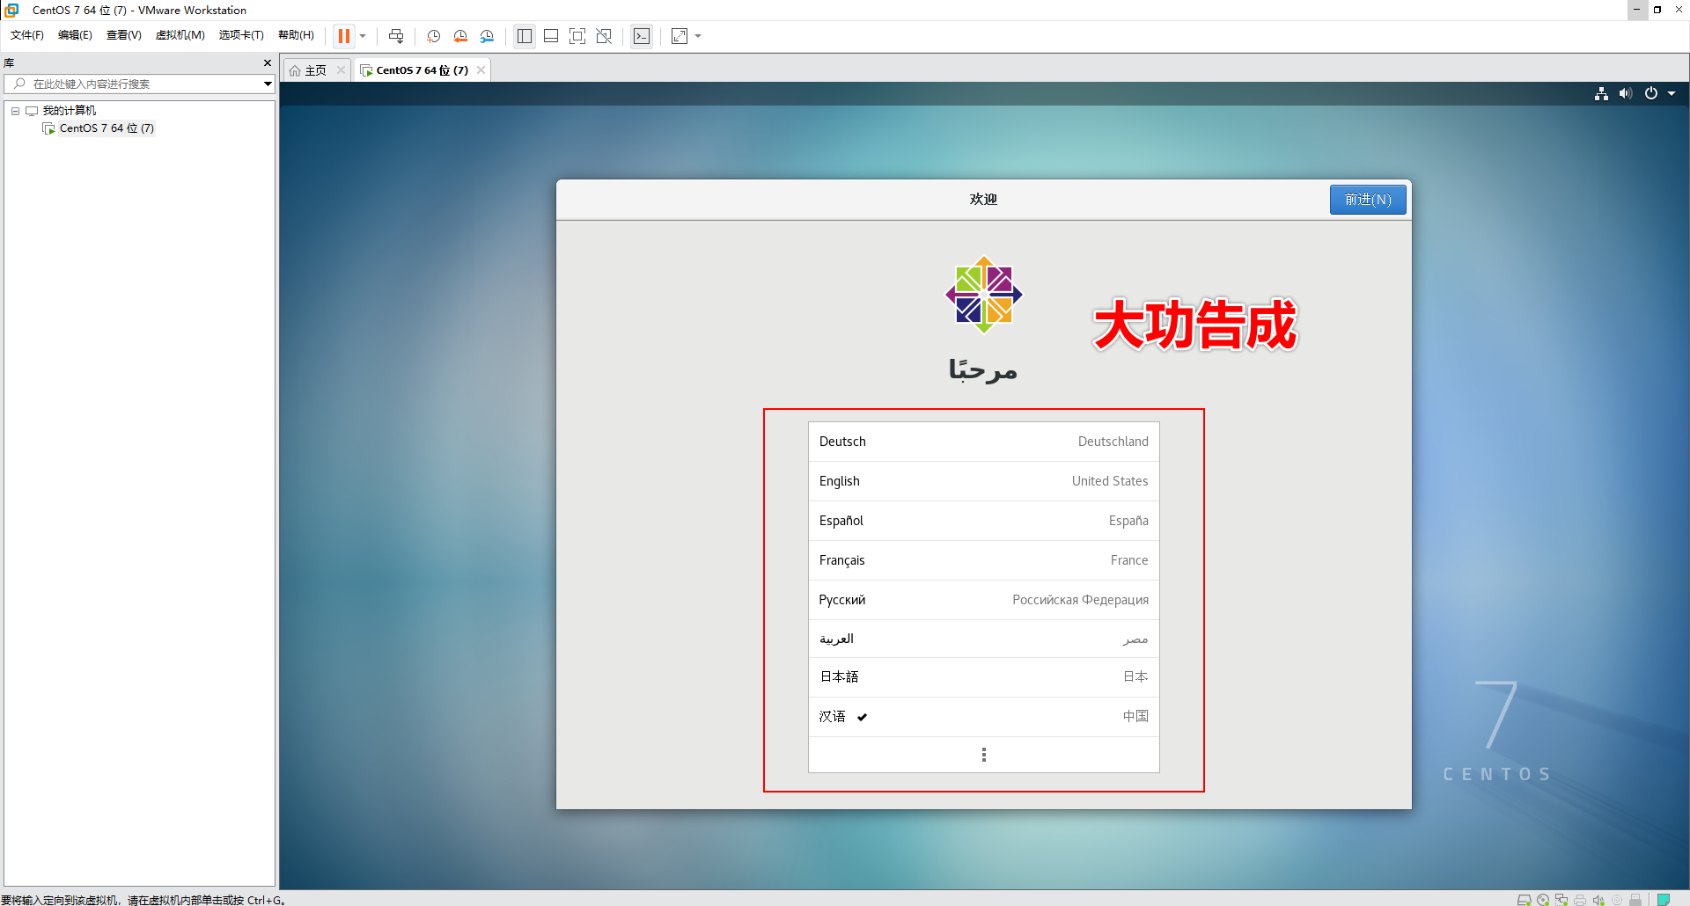Select CentOS 7 64 位 (7) in the library
The width and height of the screenshot is (1690, 906).
click(x=107, y=128)
